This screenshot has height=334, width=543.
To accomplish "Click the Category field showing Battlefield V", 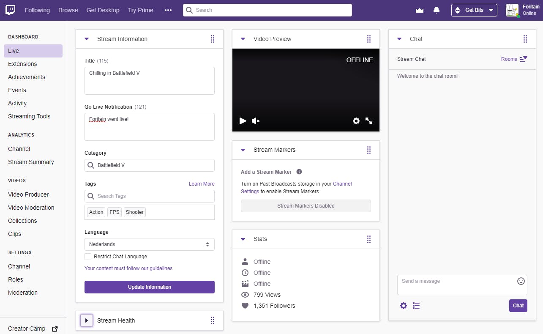I will click(x=150, y=165).
